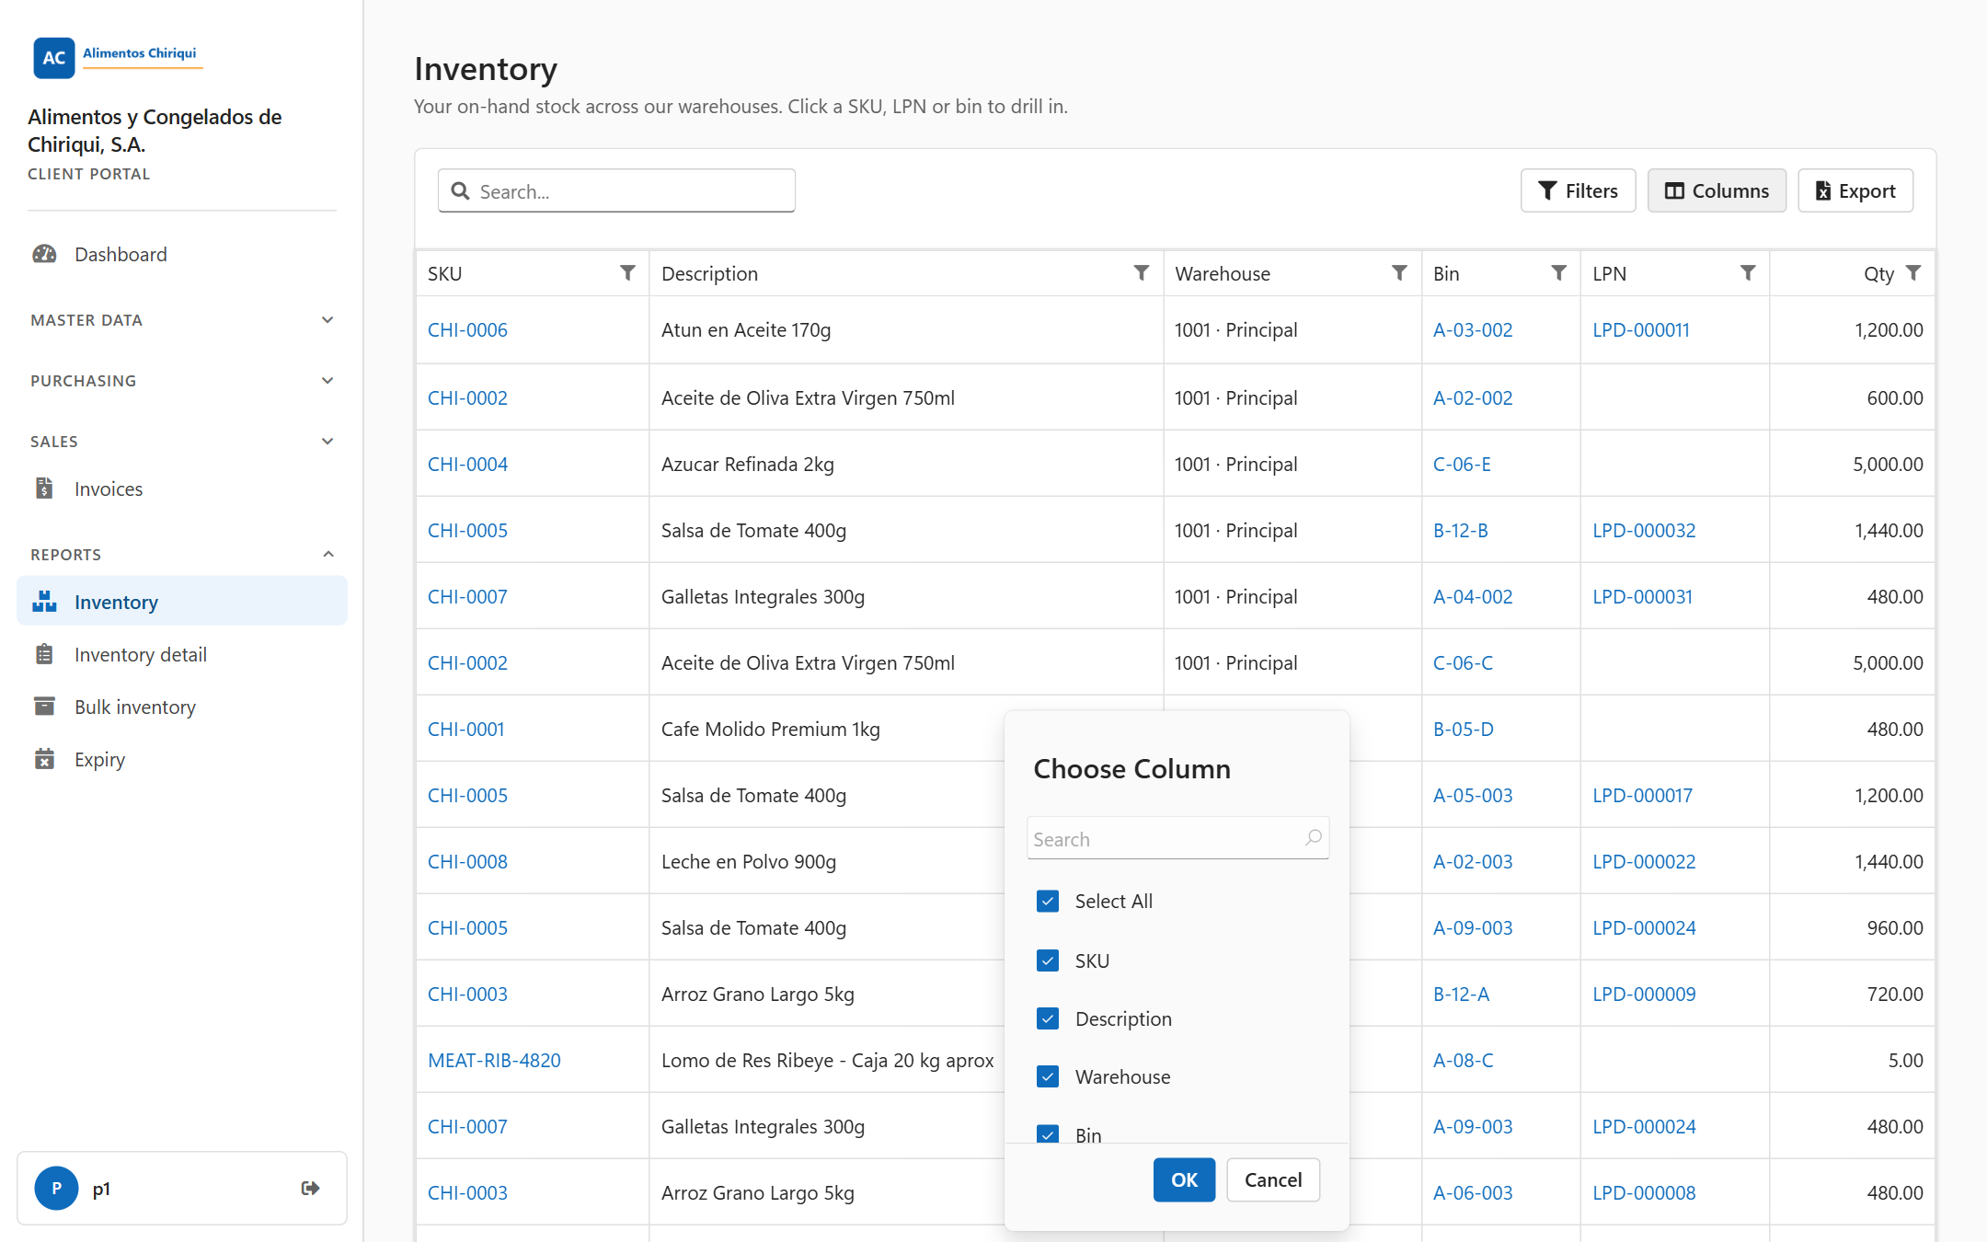Expand the Purchasing section

(182, 381)
